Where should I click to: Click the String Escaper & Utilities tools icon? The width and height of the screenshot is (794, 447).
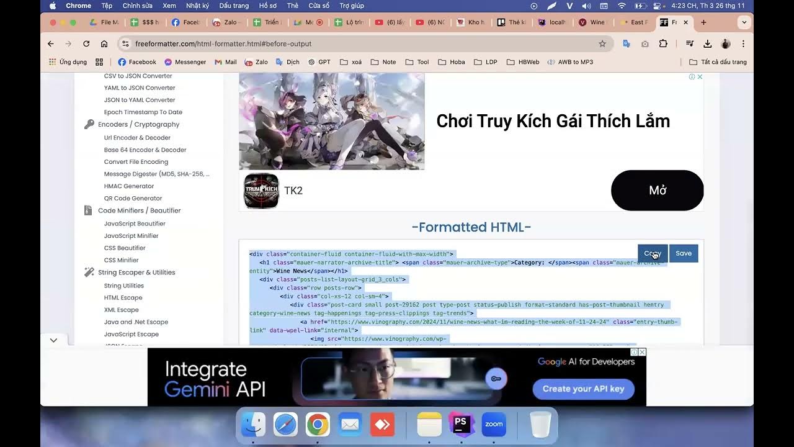coord(89,272)
